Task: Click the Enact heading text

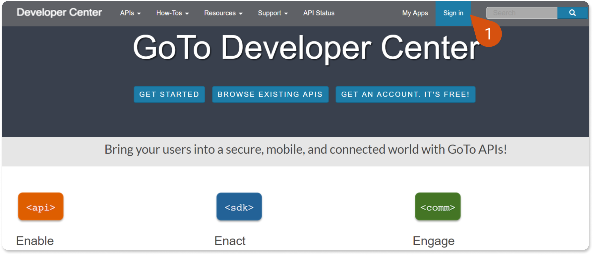Action: pyautogui.click(x=230, y=241)
